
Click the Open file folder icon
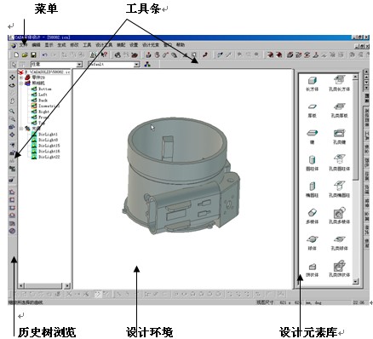[x=25, y=55]
